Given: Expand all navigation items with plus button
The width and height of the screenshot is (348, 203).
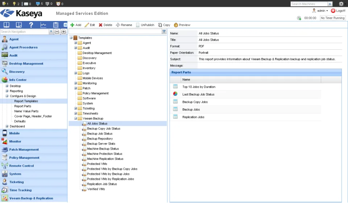Looking at the screenshot, I should point(63,32).
